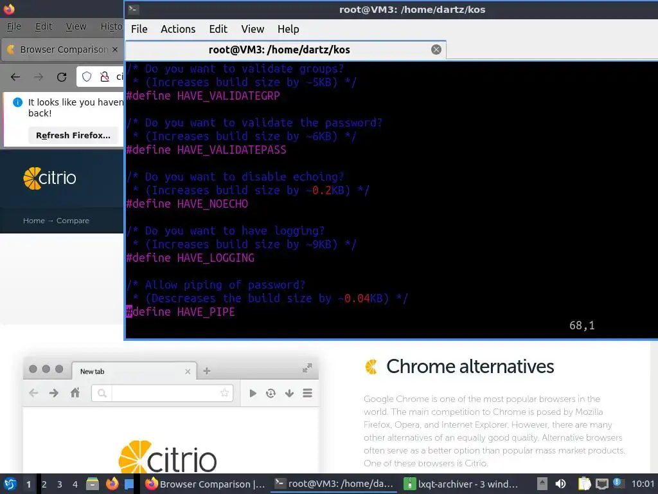The width and height of the screenshot is (658, 494).
Task: Switch to virtual desktop 2
Action: coord(44,484)
